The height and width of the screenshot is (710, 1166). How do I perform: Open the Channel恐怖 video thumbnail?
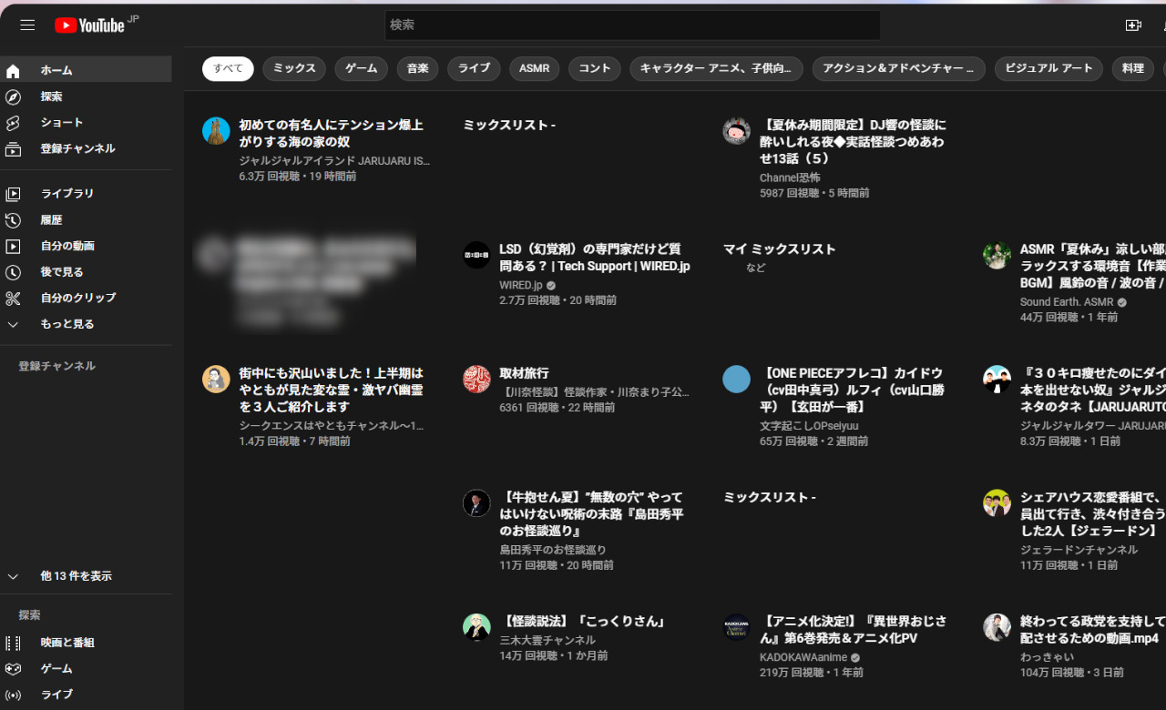tap(736, 131)
